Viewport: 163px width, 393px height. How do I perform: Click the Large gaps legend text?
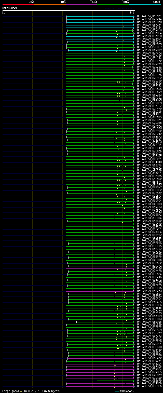click(x=31, y=391)
